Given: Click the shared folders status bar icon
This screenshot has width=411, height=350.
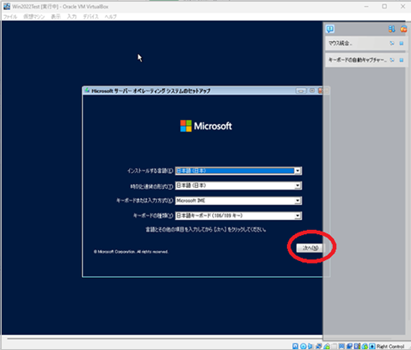Looking at the screenshot, I should click(334, 347).
